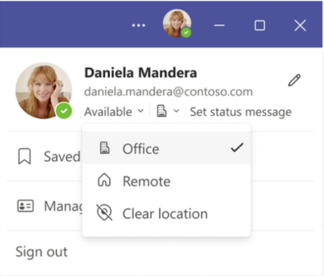Click green available badge on large photo
The image size is (324, 276).
pos(64,111)
